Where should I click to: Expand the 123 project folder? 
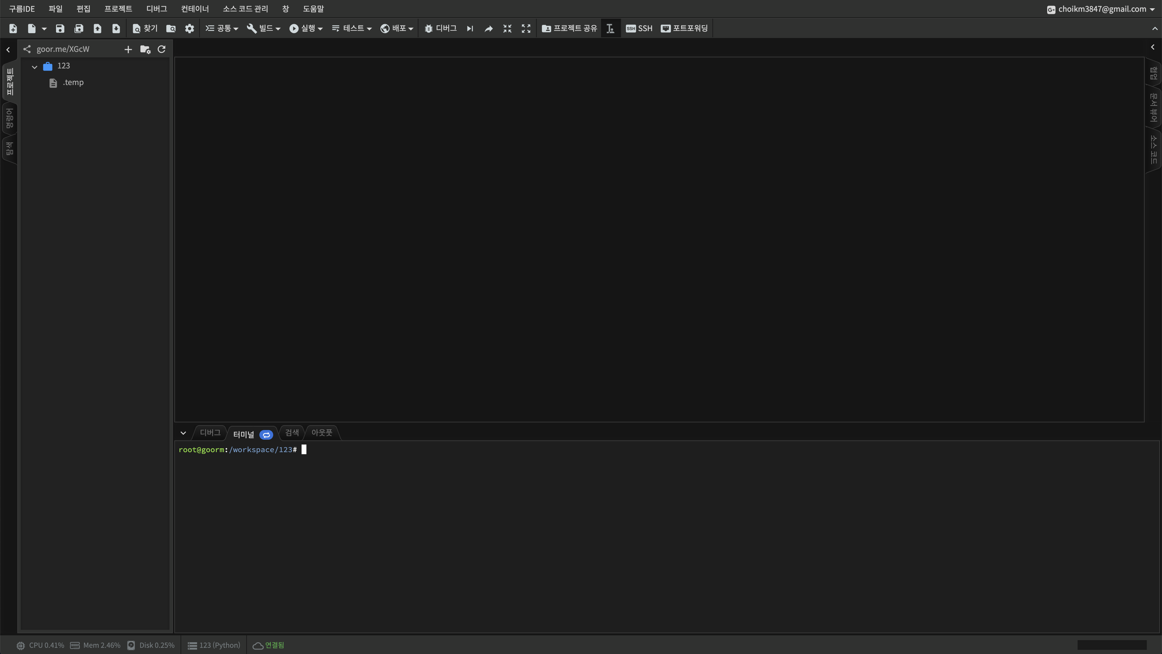pos(35,66)
